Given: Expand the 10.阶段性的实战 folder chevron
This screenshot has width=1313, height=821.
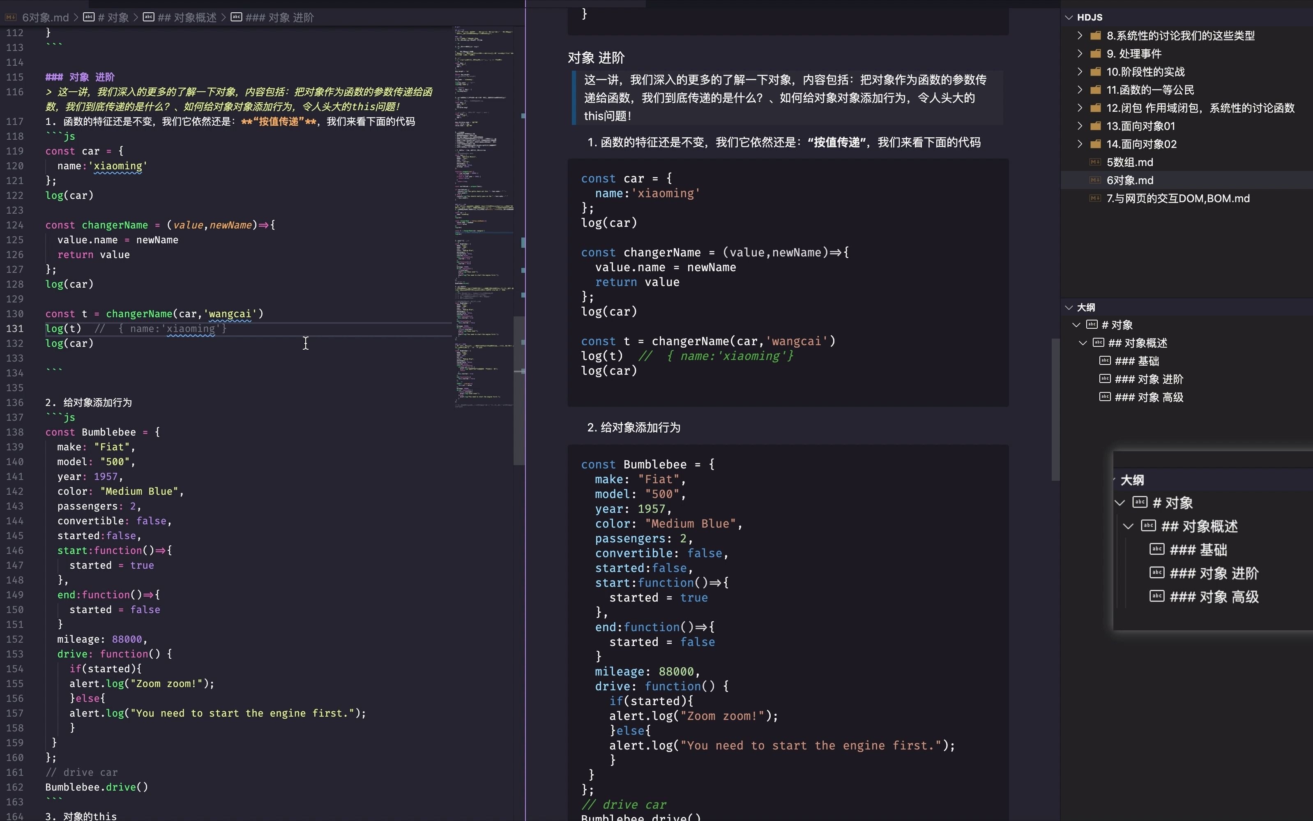Looking at the screenshot, I should pyautogui.click(x=1080, y=71).
